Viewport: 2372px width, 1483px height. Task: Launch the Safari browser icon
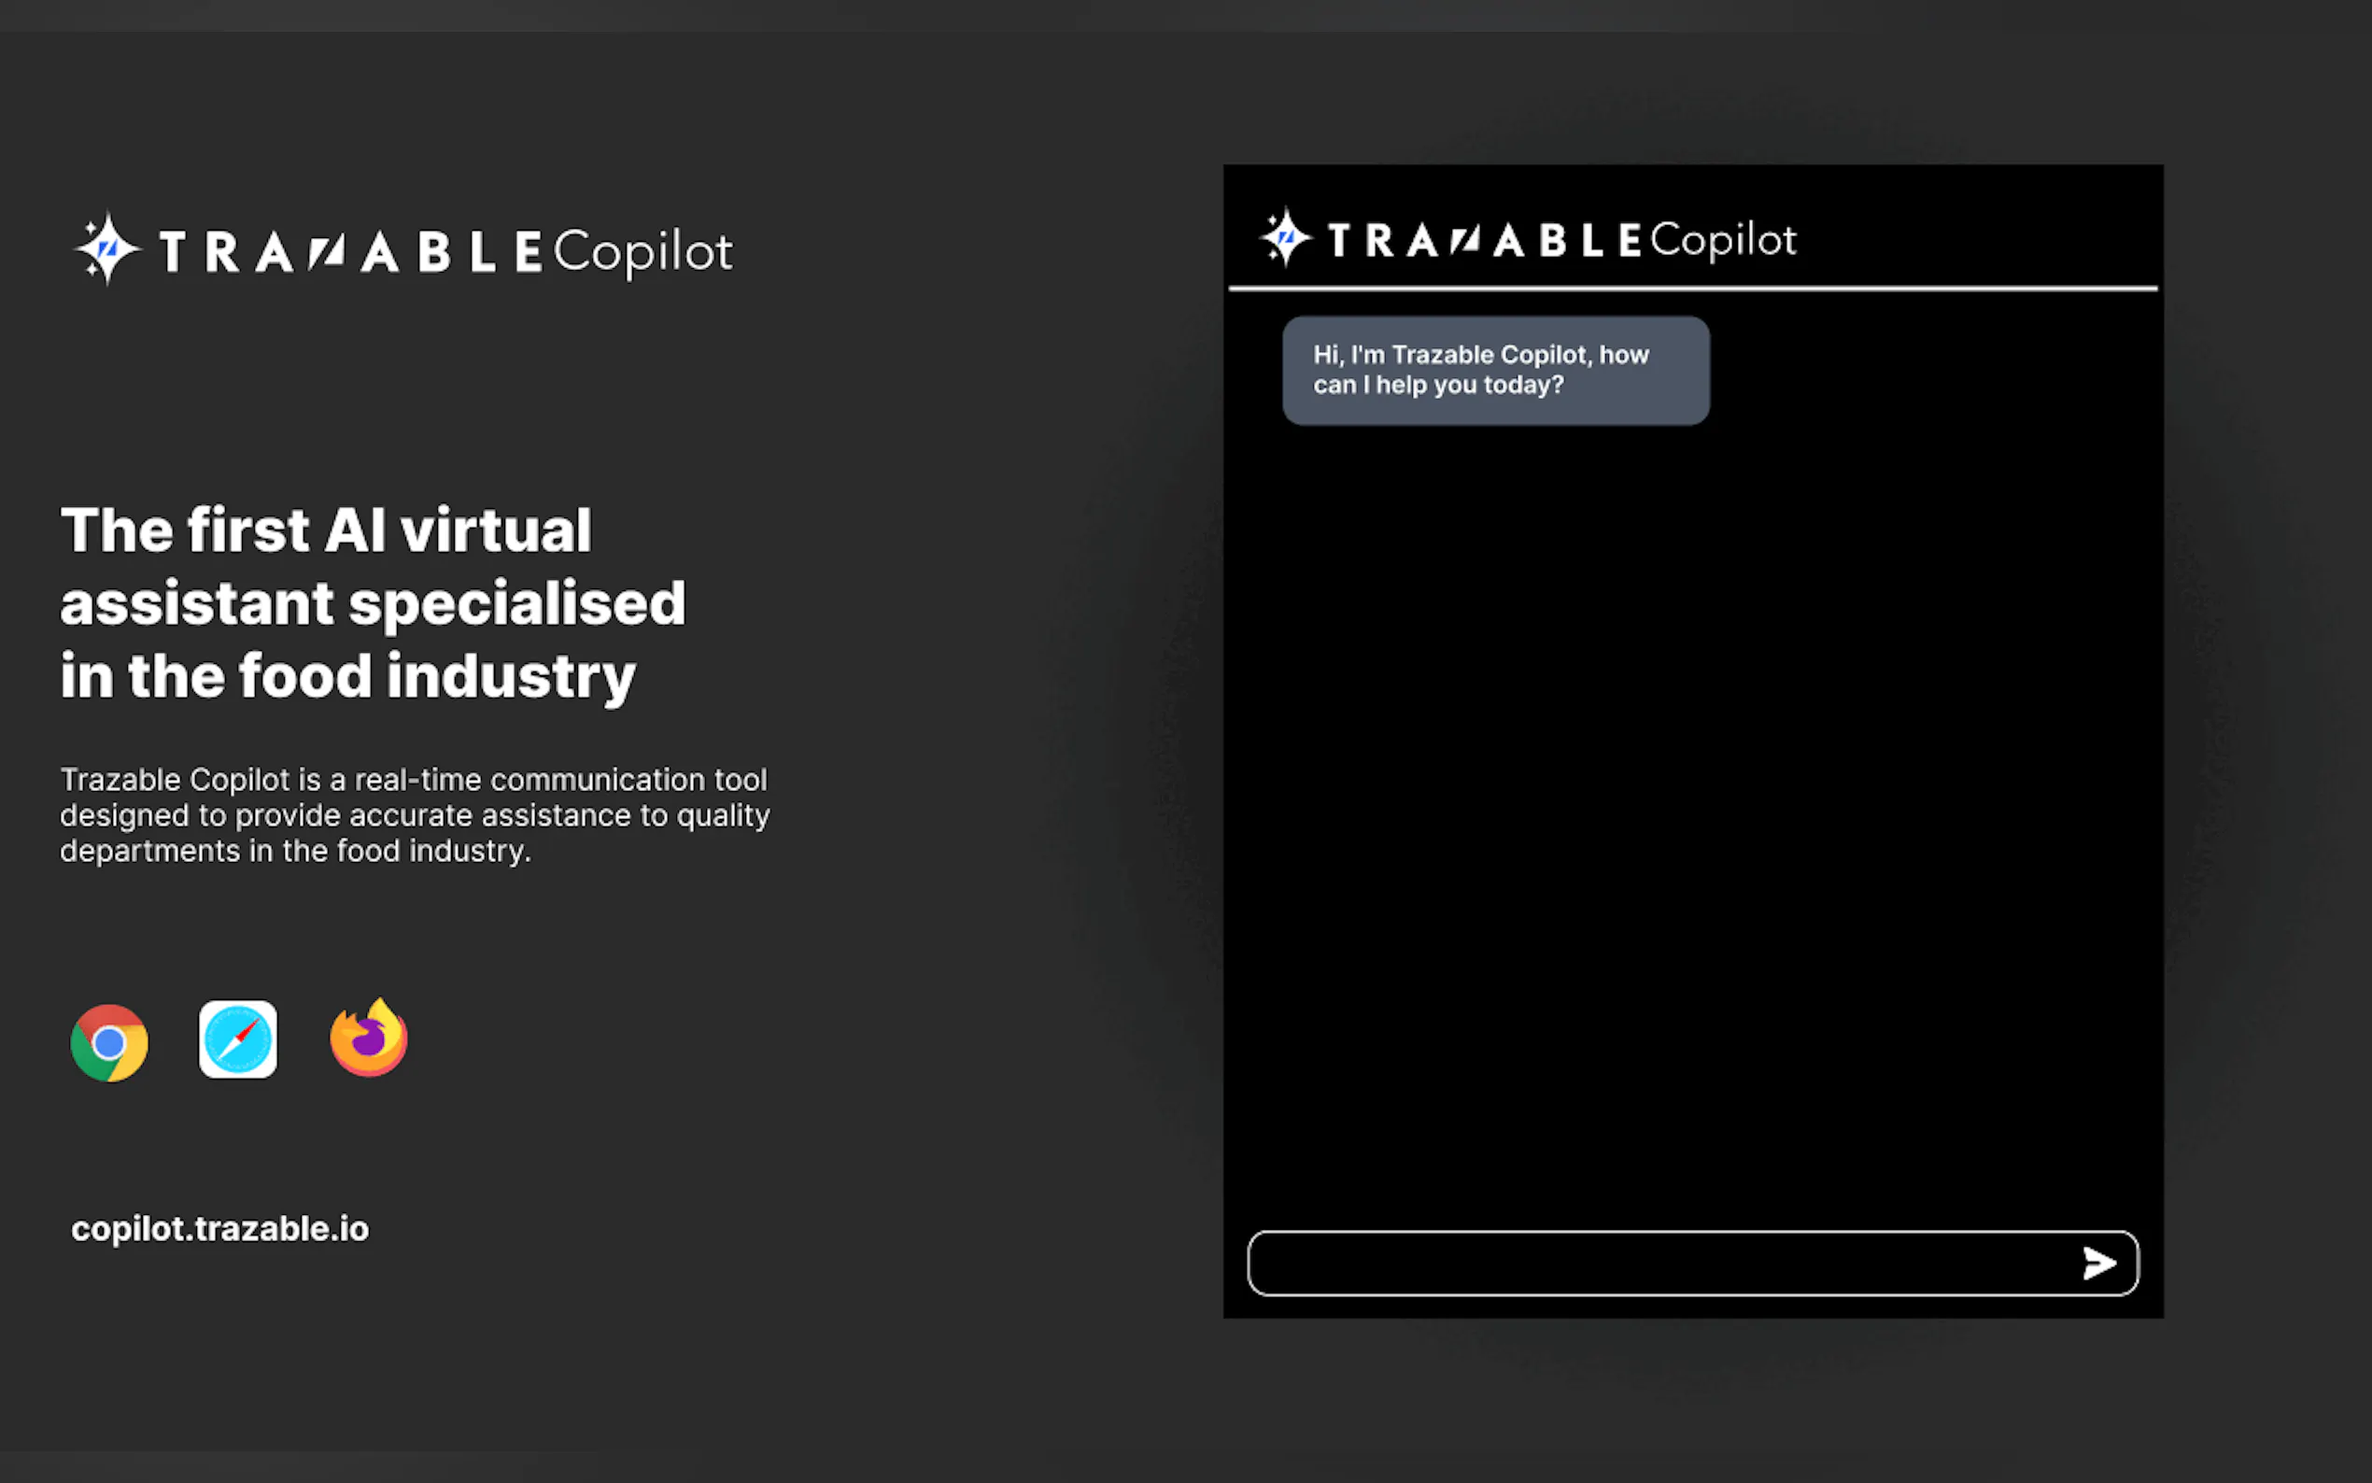coord(238,1038)
